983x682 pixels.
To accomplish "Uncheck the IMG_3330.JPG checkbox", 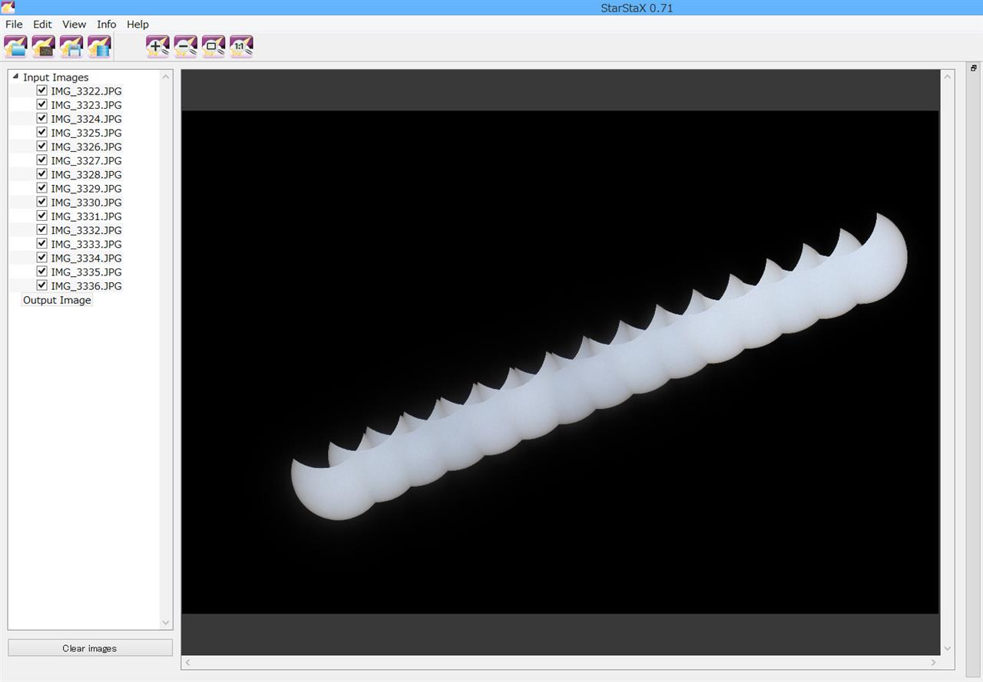I will tap(41, 202).
